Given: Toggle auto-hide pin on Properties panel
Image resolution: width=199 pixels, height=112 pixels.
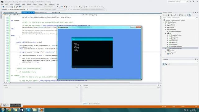Looking at the screenshot, I should click(x=196, y=59).
